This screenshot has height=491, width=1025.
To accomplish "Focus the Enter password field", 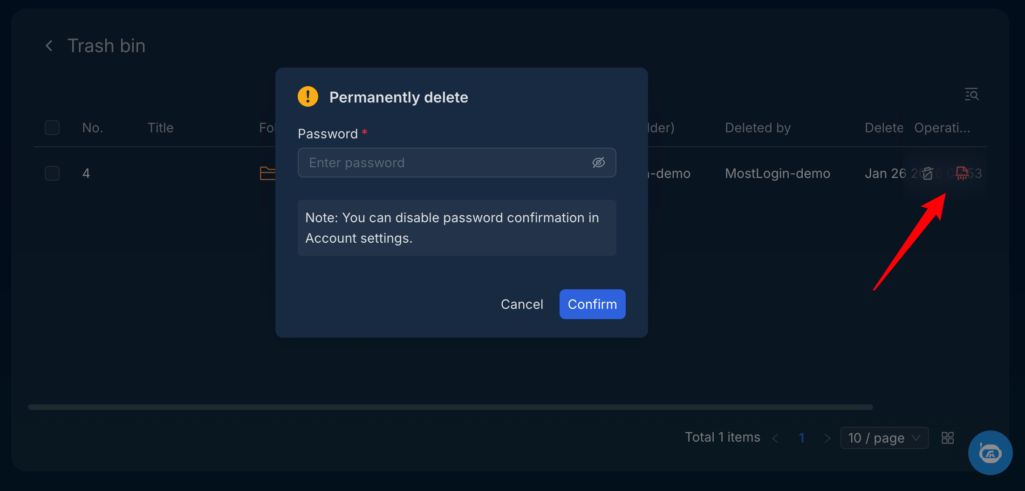I will (457, 163).
